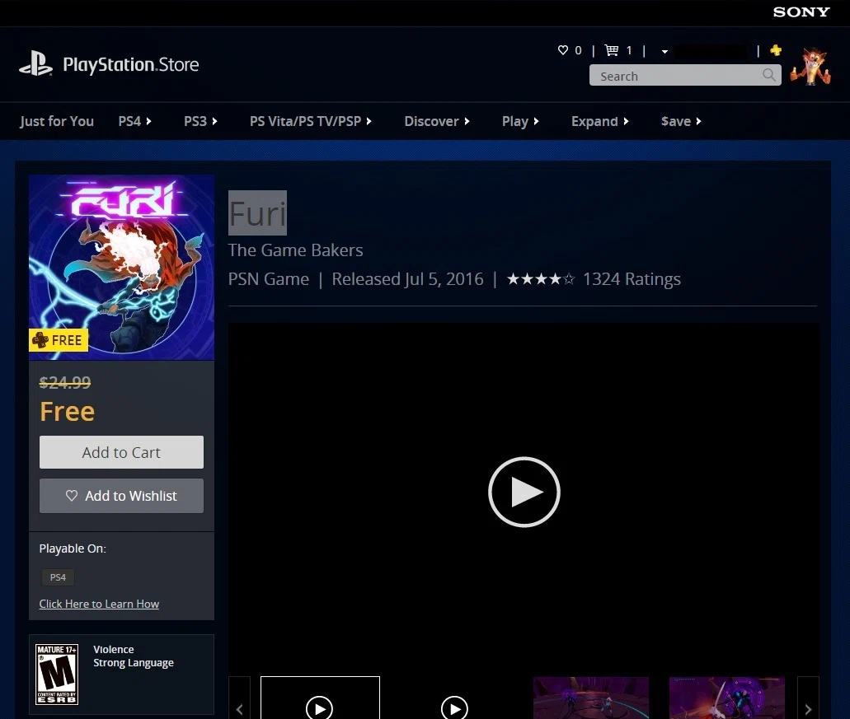The width and height of the screenshot is (850, 719).
Task: Click the magnifying glass search icon
Action: click(768, 75)
